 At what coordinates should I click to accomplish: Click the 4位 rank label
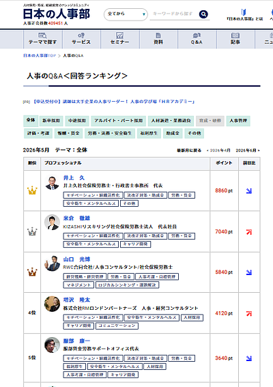(32, 313)
